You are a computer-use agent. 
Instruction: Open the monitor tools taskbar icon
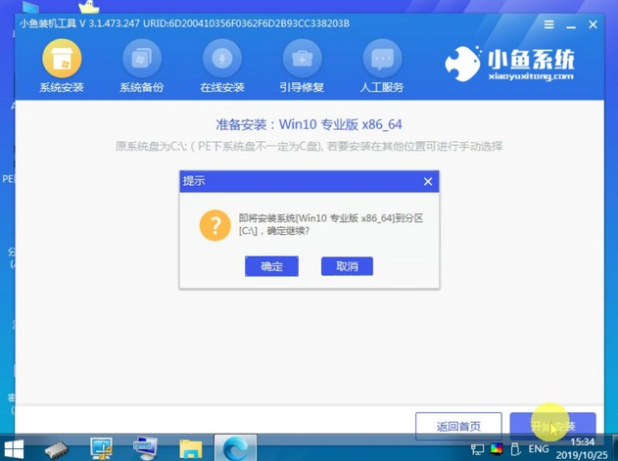tap(101, 448)
